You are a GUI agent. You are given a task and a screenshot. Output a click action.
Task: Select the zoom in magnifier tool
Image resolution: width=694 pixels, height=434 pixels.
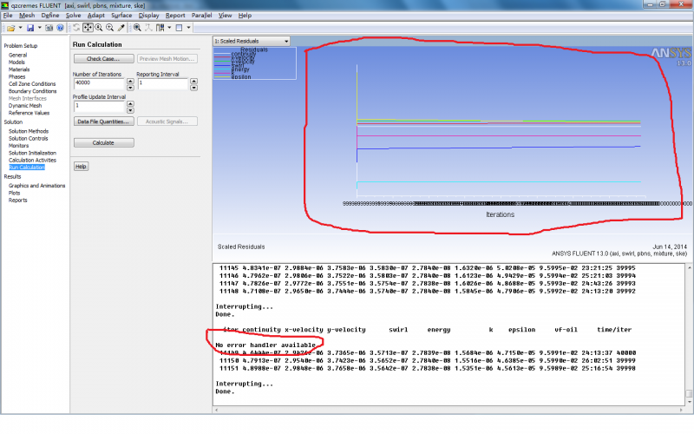tap(99, 28)
